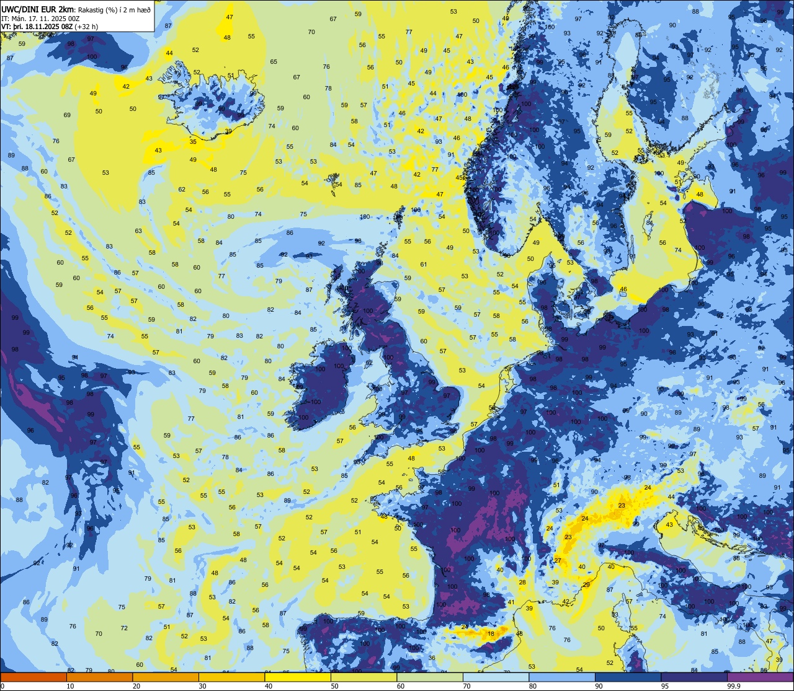Screen dimensions: 794x691
Task: Pick the dark blue legend swatch between 90 and 95
Action: [x=628, y=677]
